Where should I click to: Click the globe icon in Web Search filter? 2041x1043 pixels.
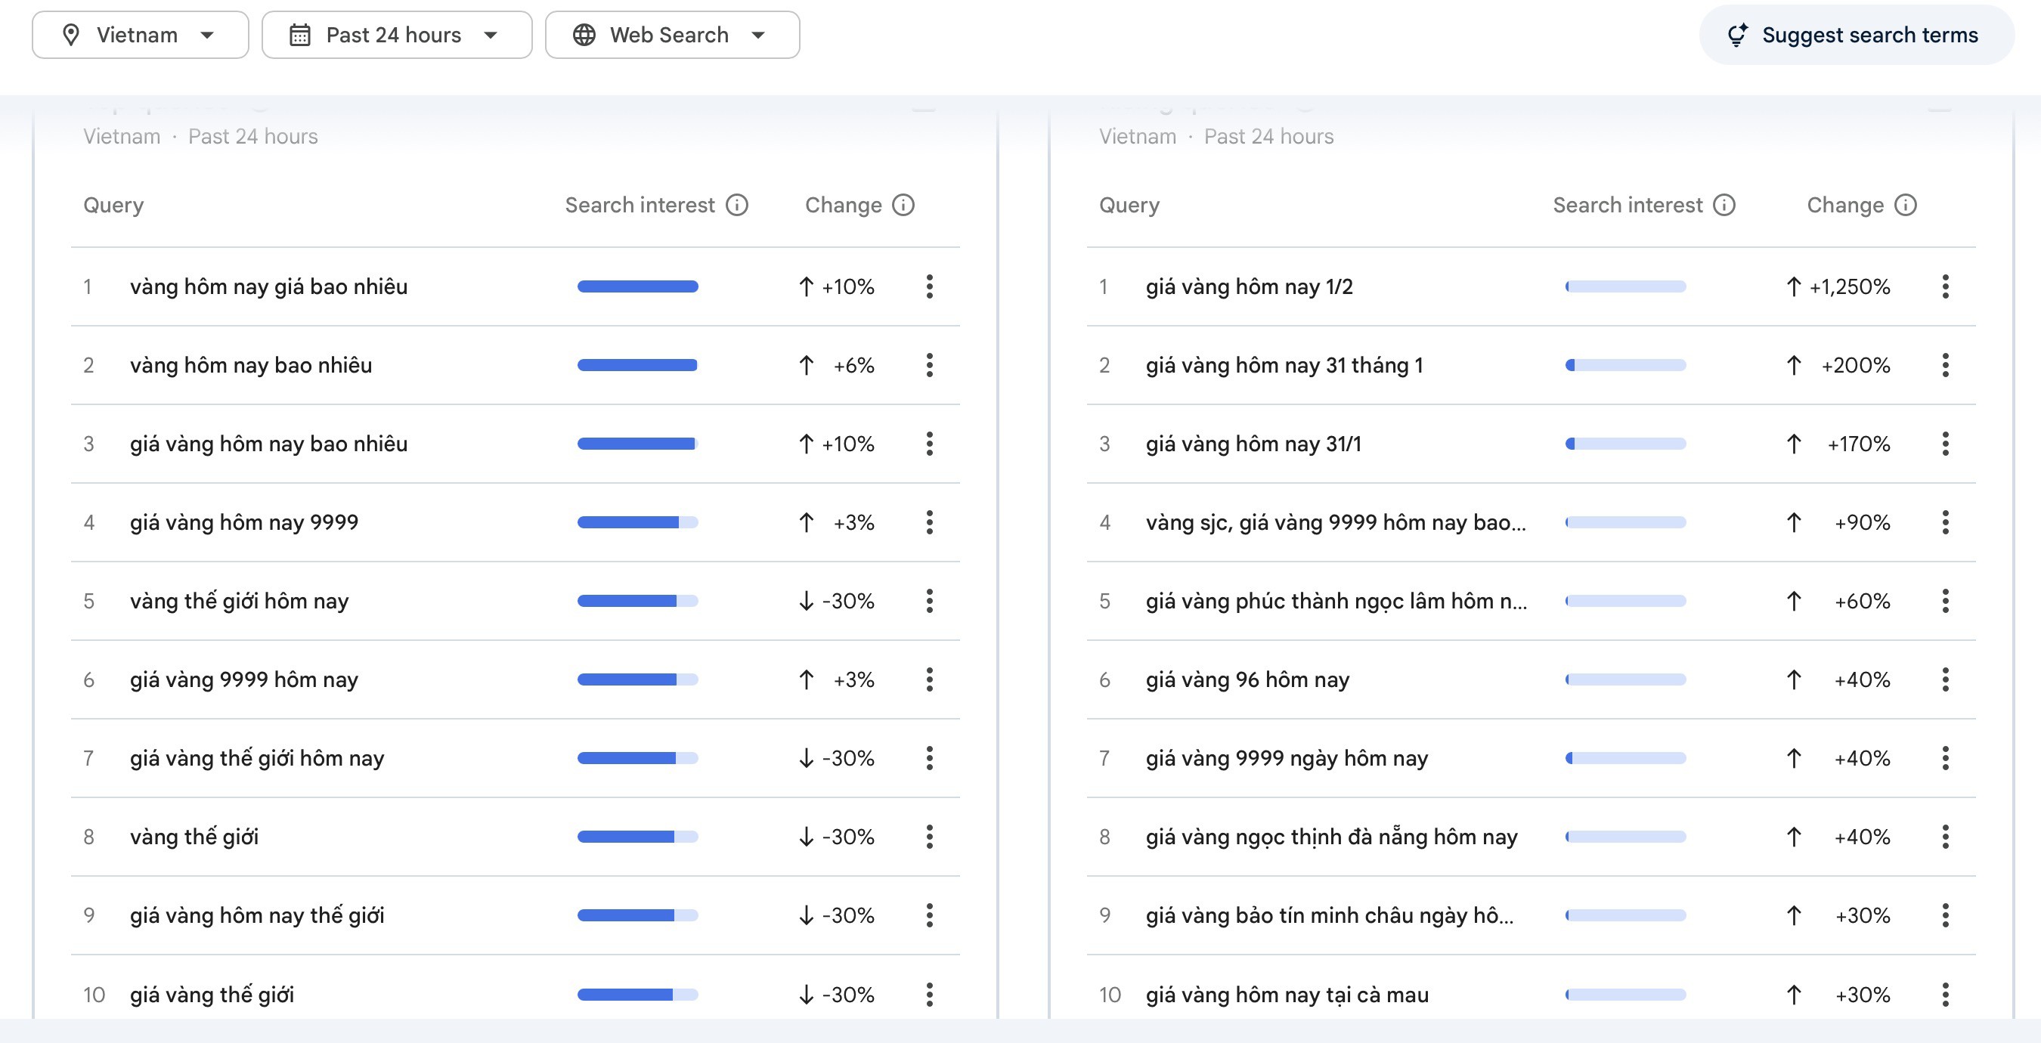(x=585, y=34)
